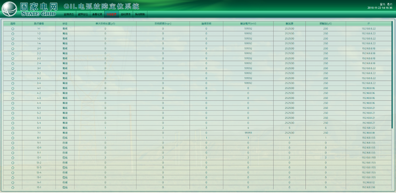Click the IP address in row 12-1

(368, 158)
